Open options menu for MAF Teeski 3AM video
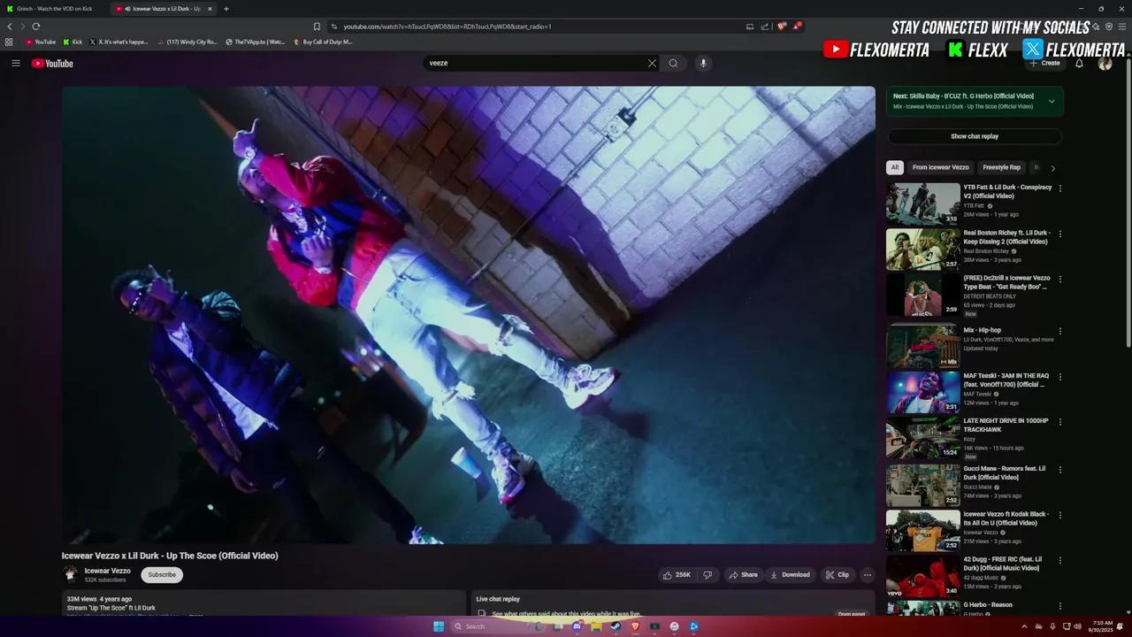The image size is (1132, 637). [x=1060, y=377]
